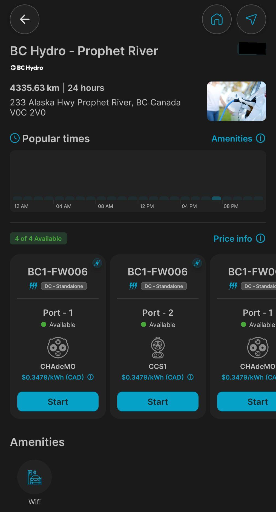Tap lightning badge on first BC1-FW006 card

(x=97, y=263)
